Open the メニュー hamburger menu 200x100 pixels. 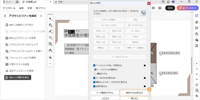point(7,2)
